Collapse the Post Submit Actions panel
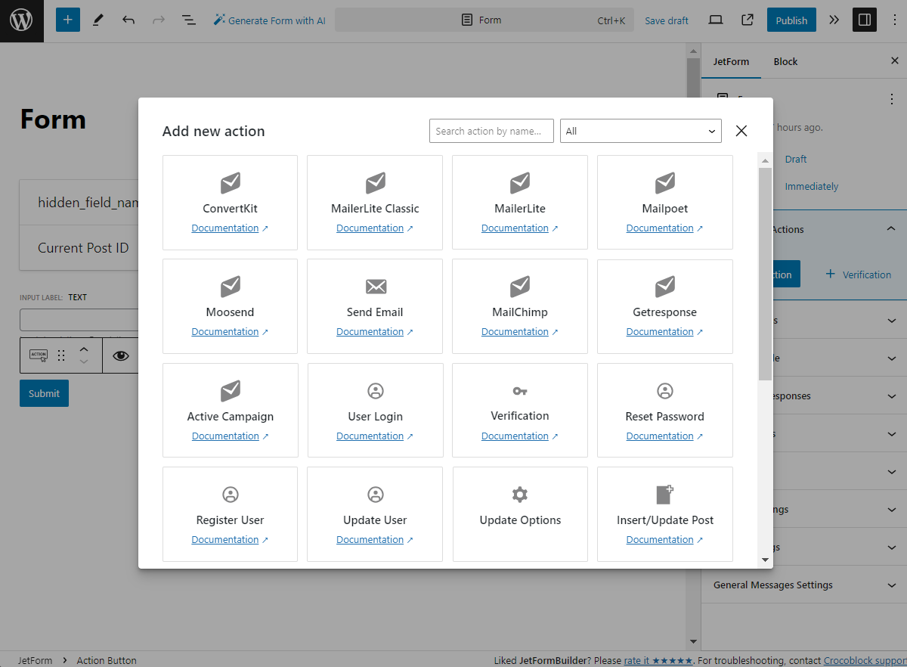Viewport: 907px width, 667px height. tap(890, 228)
